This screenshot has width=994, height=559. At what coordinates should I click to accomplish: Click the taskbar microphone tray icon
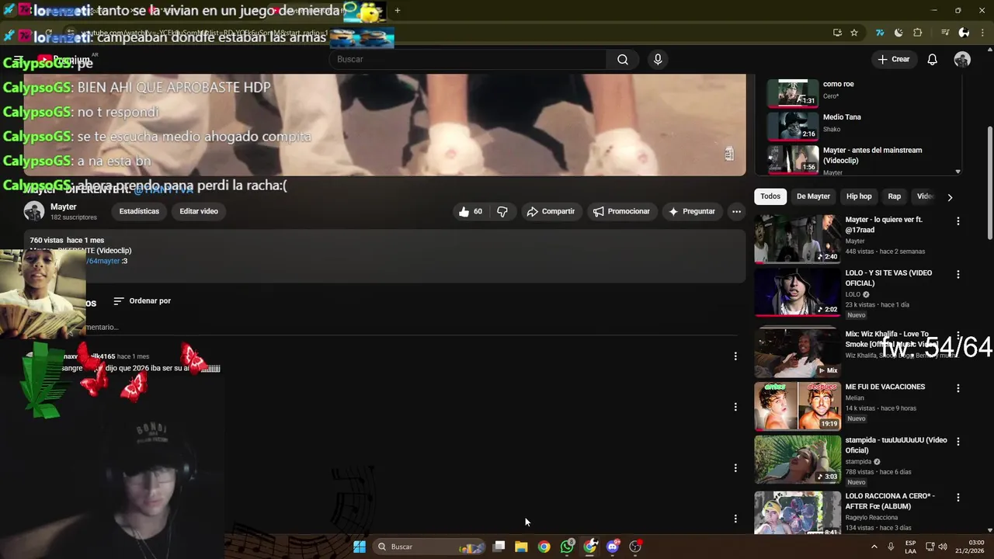[x=891, y=547]
